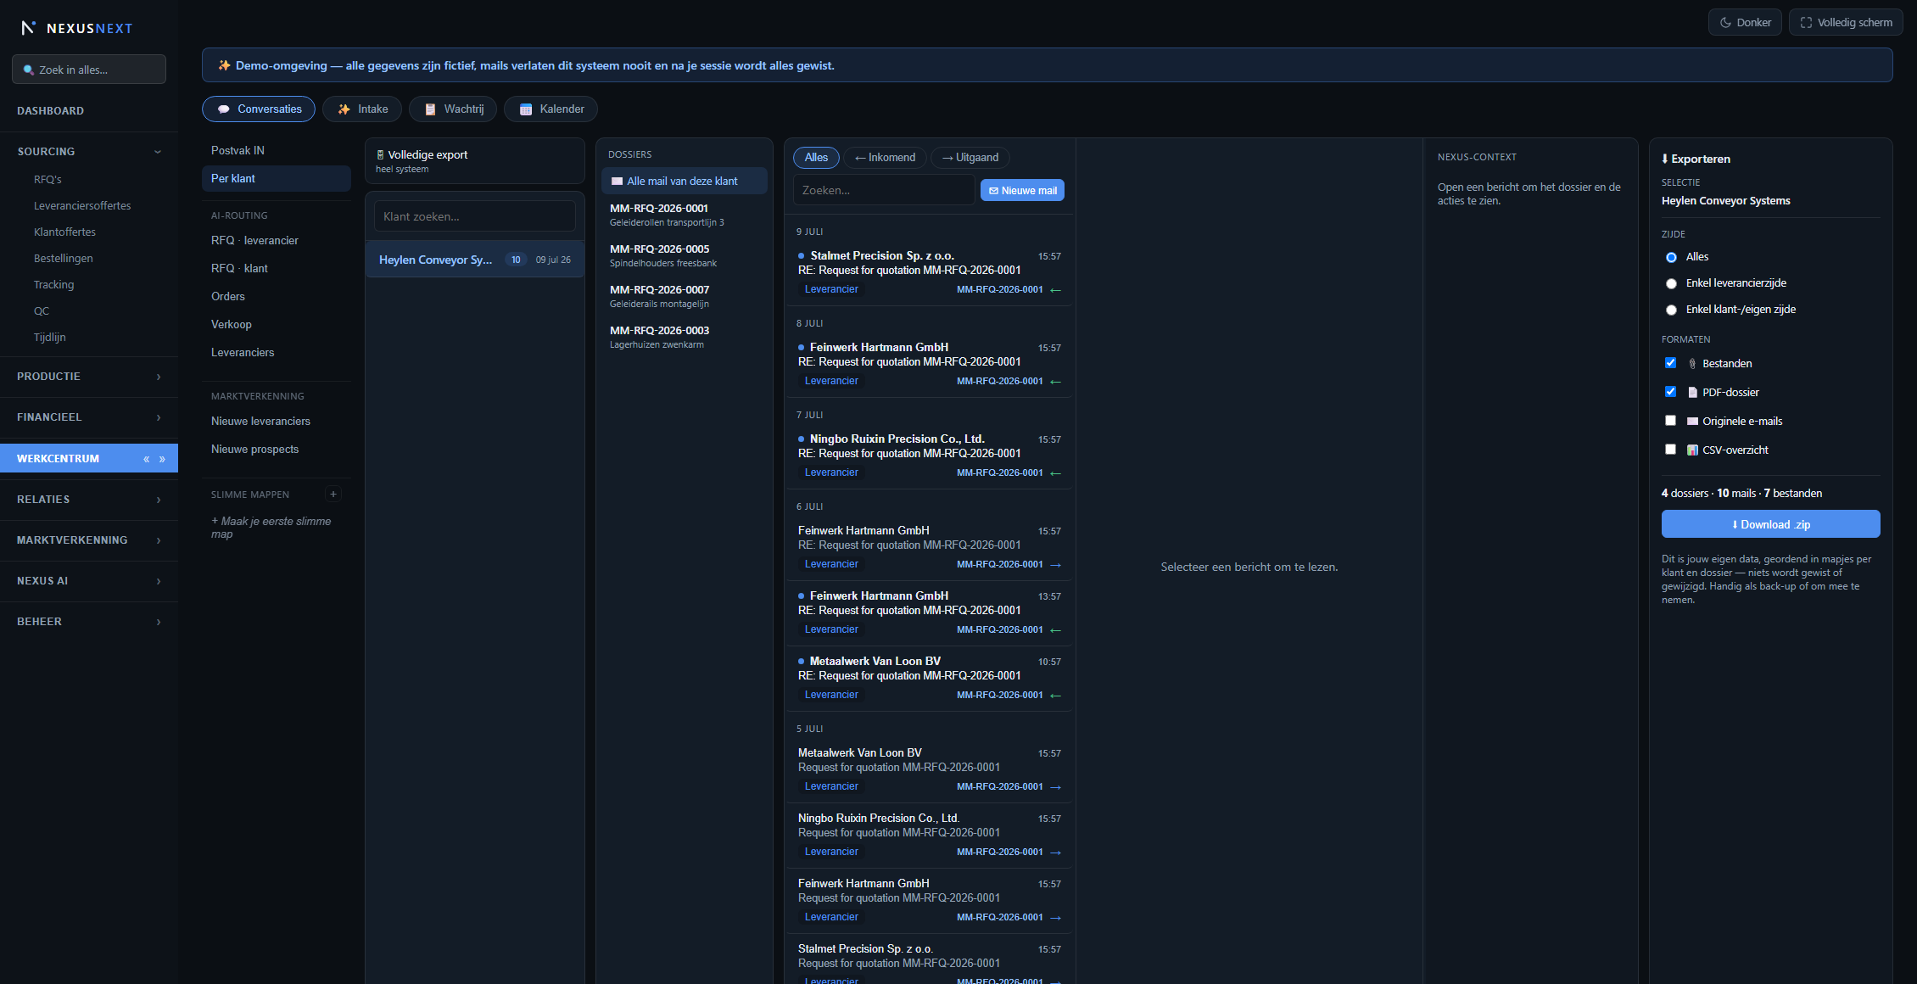Open dossier MM-RFQ-2026-0007 Geleiderails montagelijn
Screen dimensions: 1917x984
(684, 297)
